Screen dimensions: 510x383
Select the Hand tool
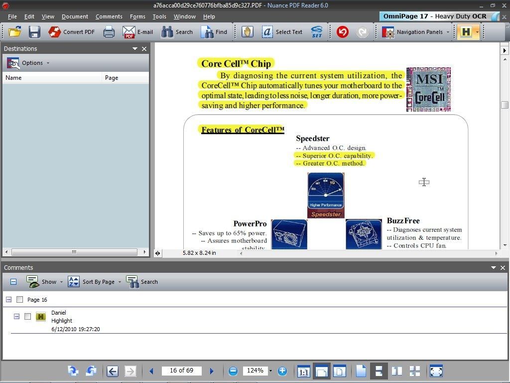pyautogui.click(x=248, y=32)
